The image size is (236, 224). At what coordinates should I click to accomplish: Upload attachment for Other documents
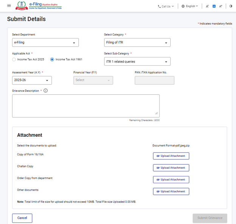tap(171, 192)
